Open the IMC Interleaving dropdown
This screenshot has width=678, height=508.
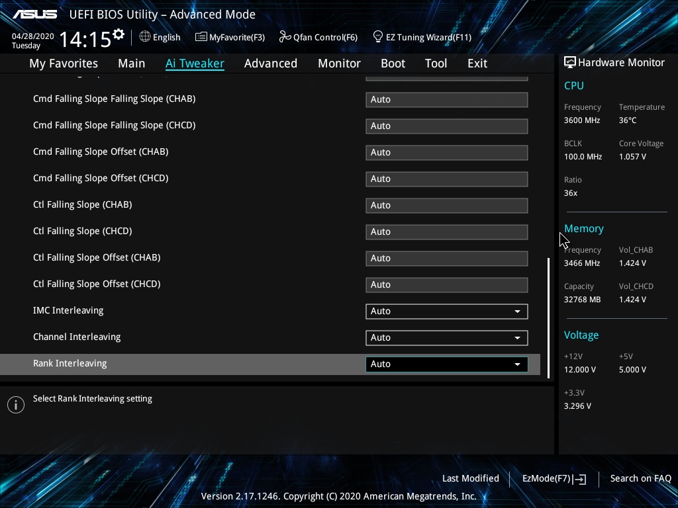(x=447, y=312)
